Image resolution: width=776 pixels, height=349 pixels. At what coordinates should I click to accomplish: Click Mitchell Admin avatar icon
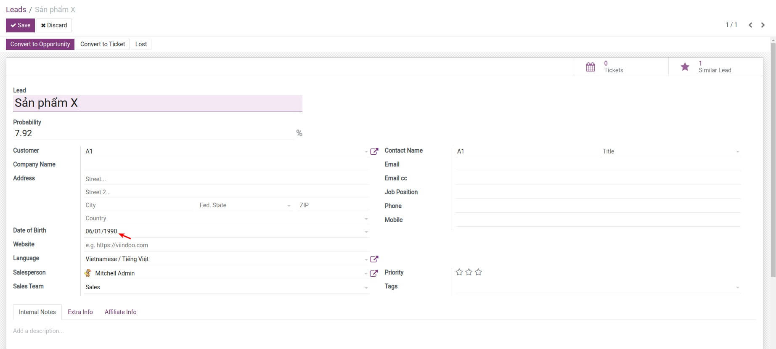point(88,273)
